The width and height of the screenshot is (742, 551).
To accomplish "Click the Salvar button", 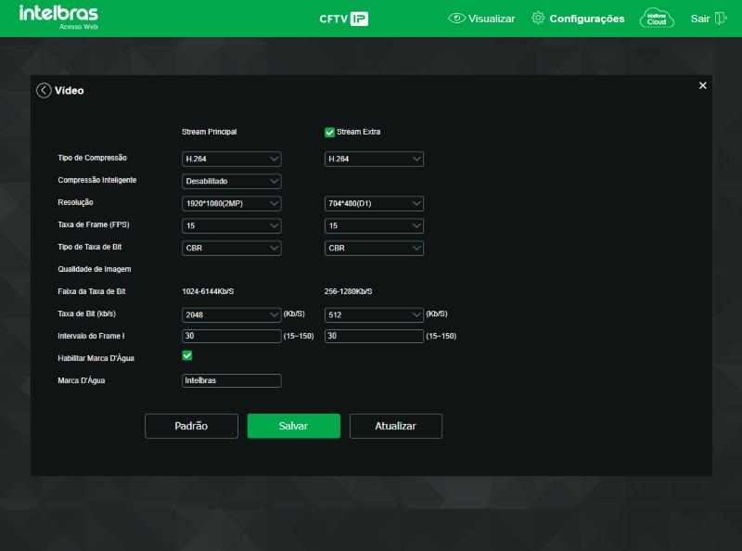I will (x=293, y=426).
